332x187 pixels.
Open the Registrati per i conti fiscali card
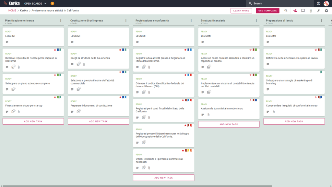click(164, 110)
